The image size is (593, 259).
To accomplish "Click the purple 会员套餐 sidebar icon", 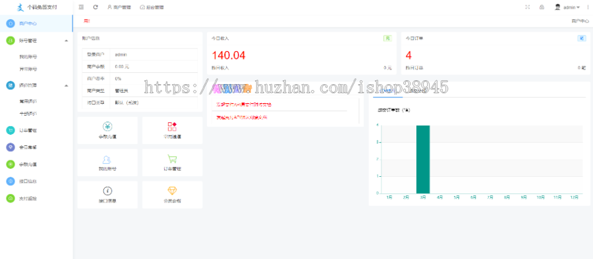I will [x=10, y=147].
